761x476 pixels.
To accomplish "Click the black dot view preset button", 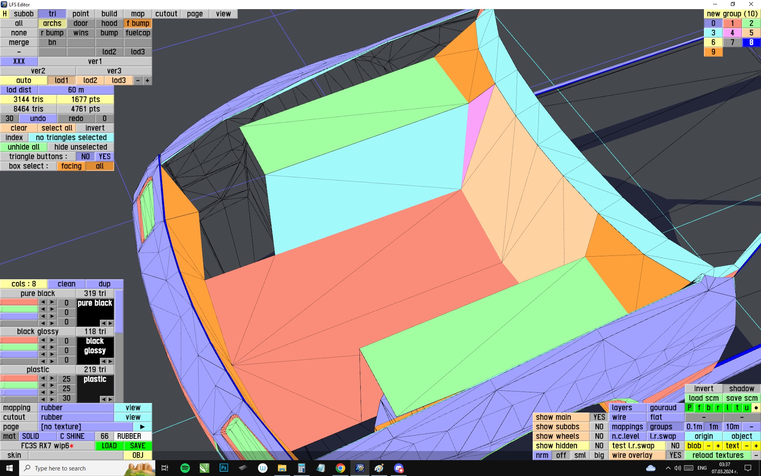I will click(x=756, y=408).
